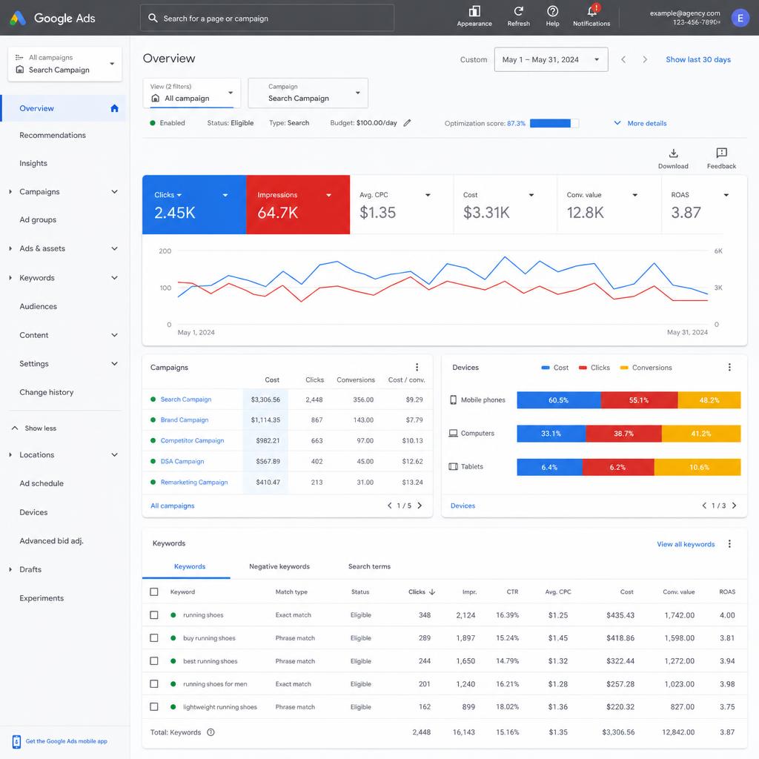Viewport: 759px width, 759px height.
Task: Click the info icon beside Total: Keywords
Action: [211, 732]
